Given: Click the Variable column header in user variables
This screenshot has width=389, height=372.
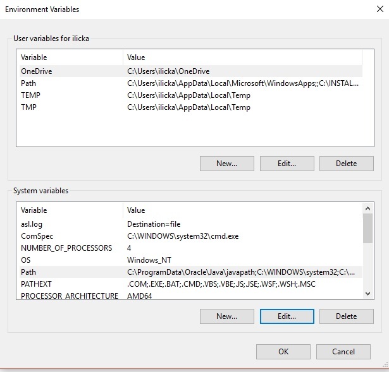Looking at the screenshot, I should (x=71, y=57).
